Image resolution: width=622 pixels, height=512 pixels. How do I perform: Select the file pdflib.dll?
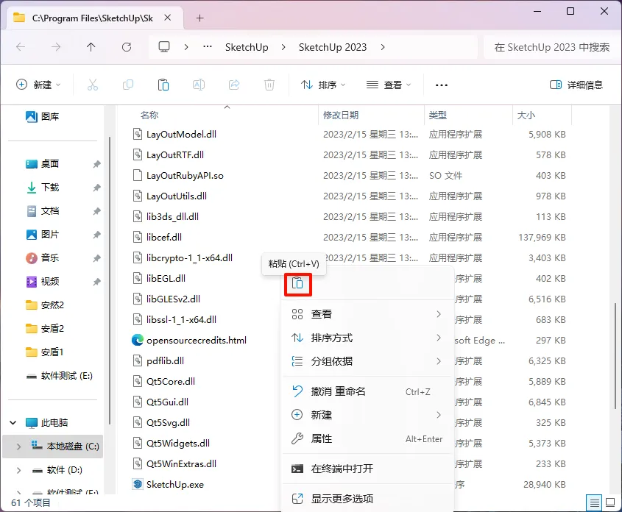165,361
